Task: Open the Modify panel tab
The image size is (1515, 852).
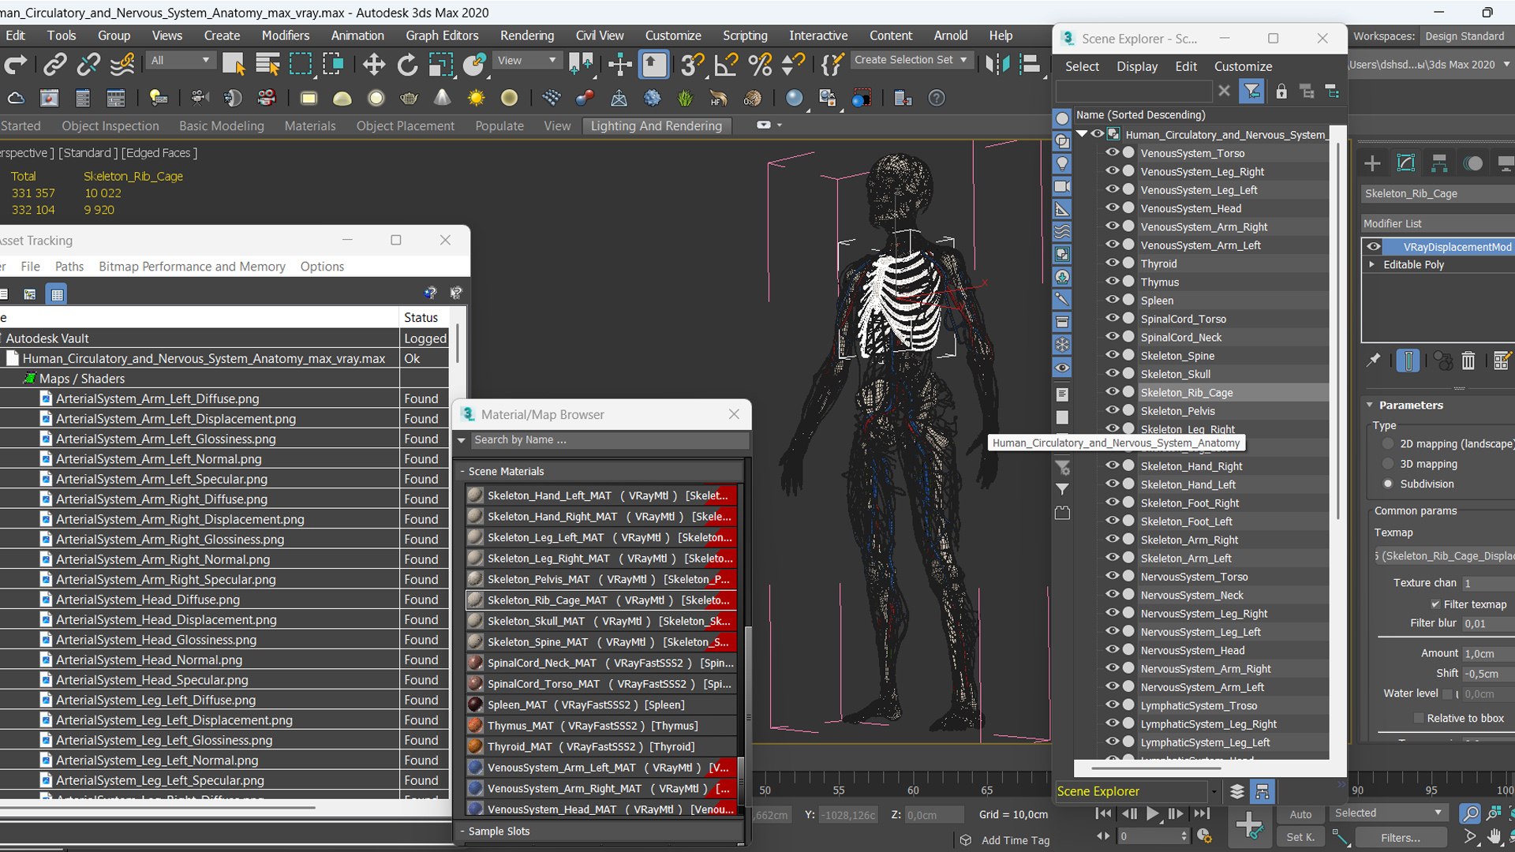Action: (1405, 163)
